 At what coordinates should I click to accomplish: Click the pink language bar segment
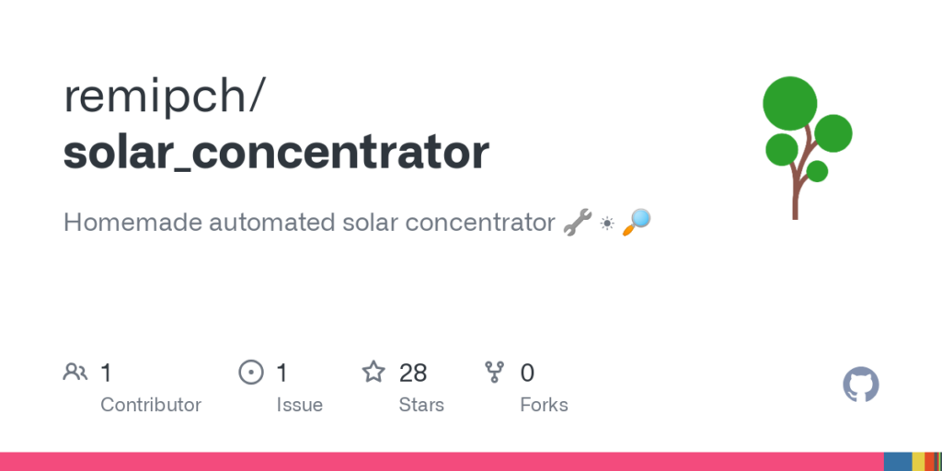click(442, 462)
